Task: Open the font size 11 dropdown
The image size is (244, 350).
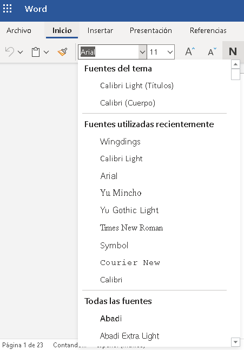Action: point(161,52)
